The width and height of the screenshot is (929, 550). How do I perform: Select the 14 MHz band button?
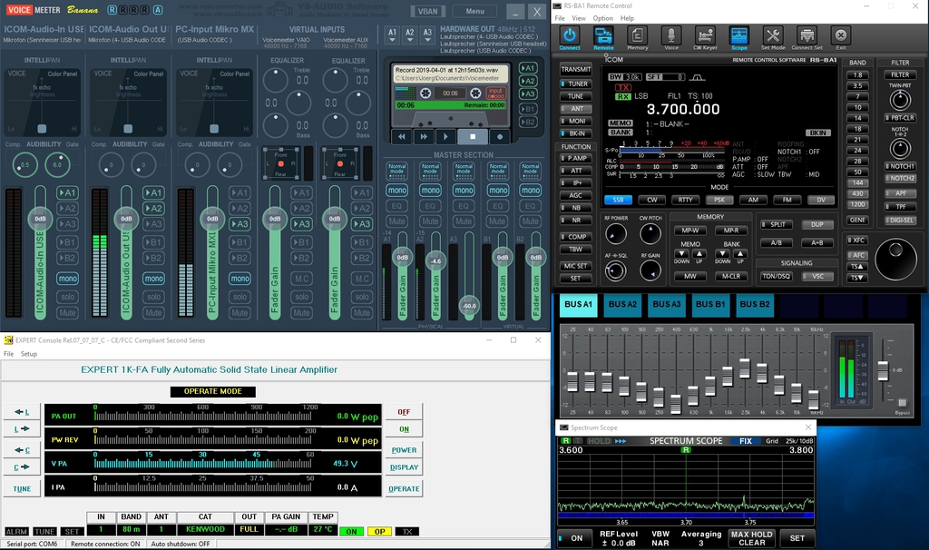pos(857,118)
